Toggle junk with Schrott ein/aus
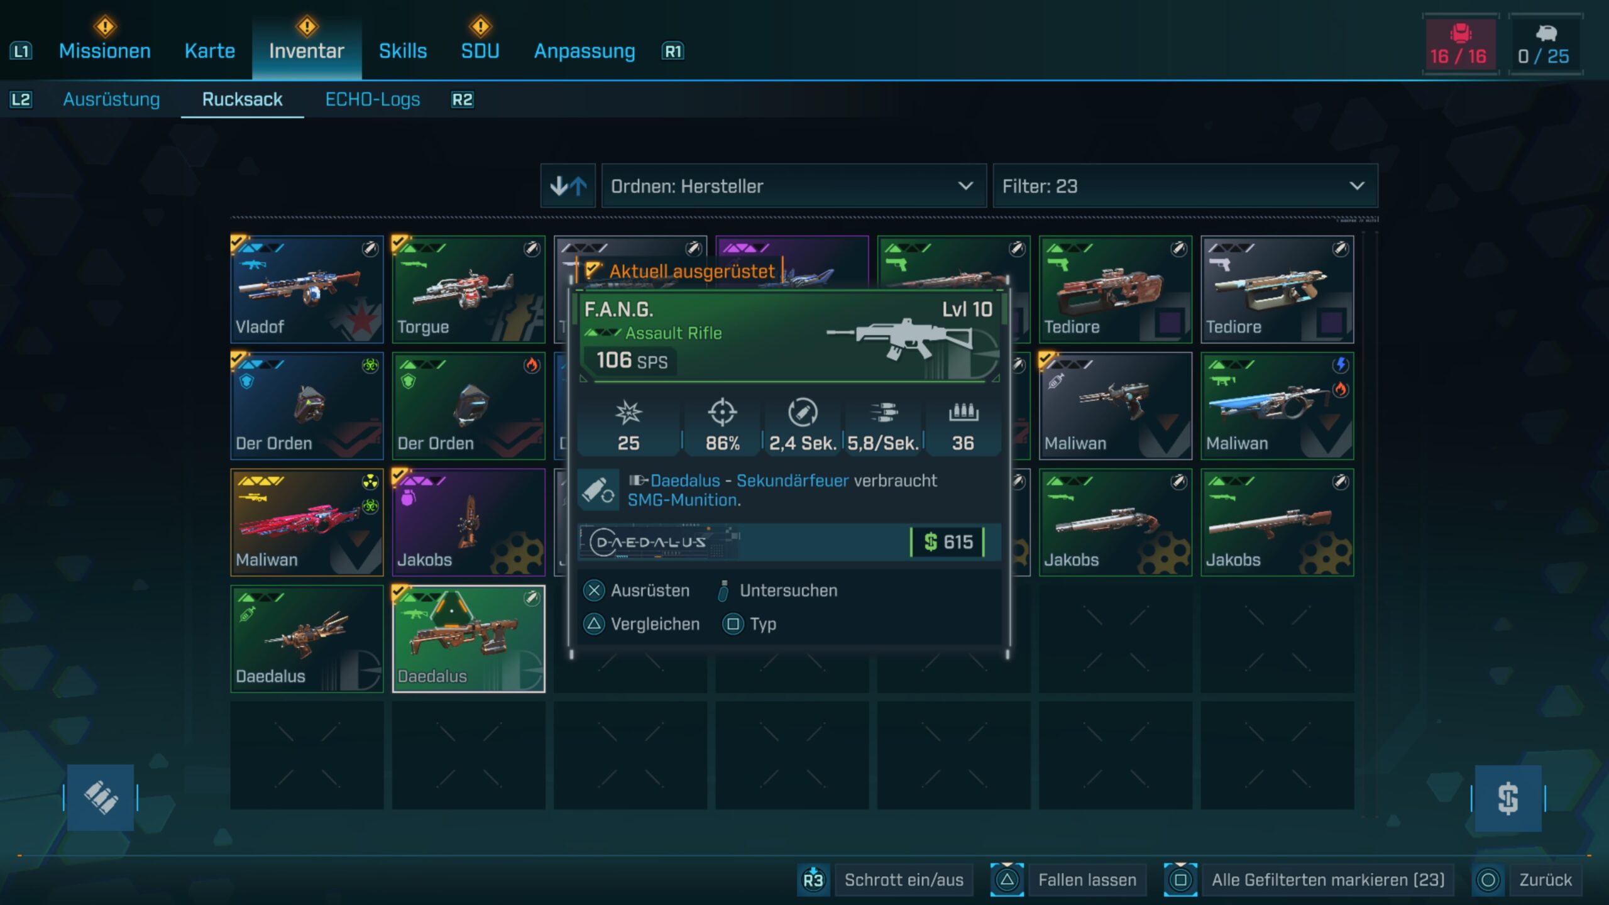This screenshot has height=905, width=1609. [x=903, y=880]
